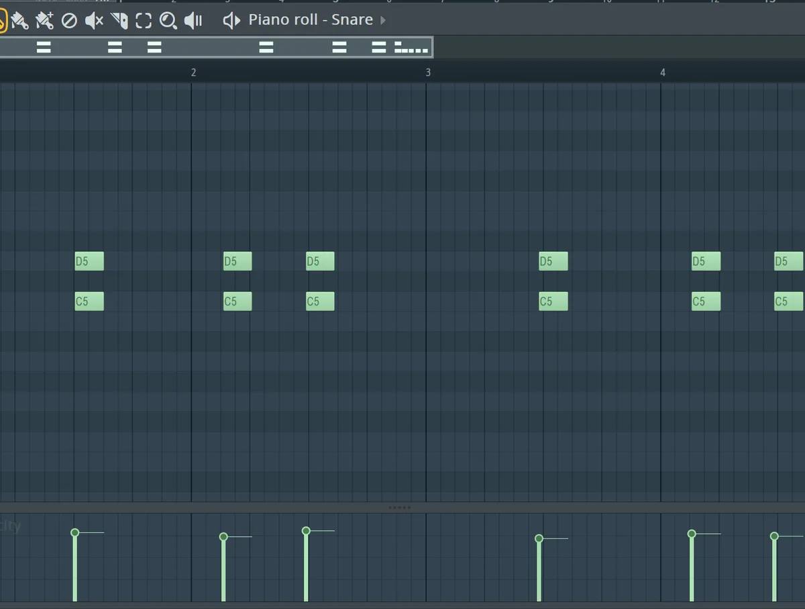Click velocity handle of bar 4's first note
The image size is (805, 609).
692,534
